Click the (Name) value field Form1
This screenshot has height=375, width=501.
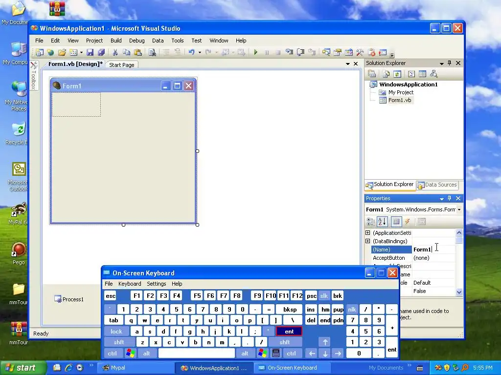coord(433,250)
